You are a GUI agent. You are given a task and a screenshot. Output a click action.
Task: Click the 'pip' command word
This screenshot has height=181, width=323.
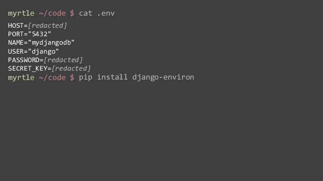coord(86,78)
